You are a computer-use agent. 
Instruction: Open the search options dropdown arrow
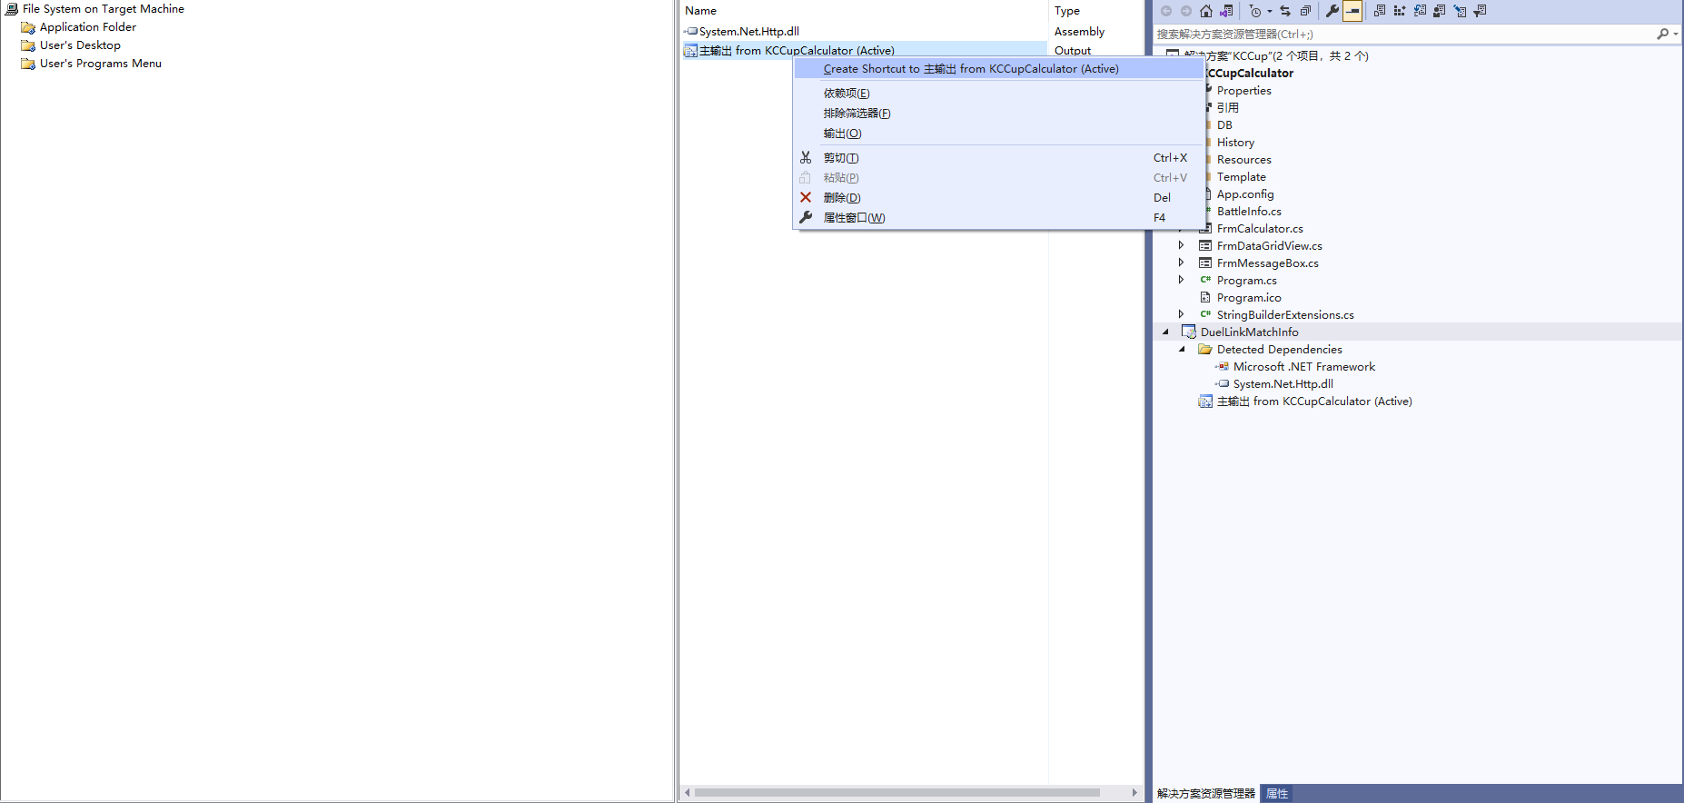point(1676,34)
